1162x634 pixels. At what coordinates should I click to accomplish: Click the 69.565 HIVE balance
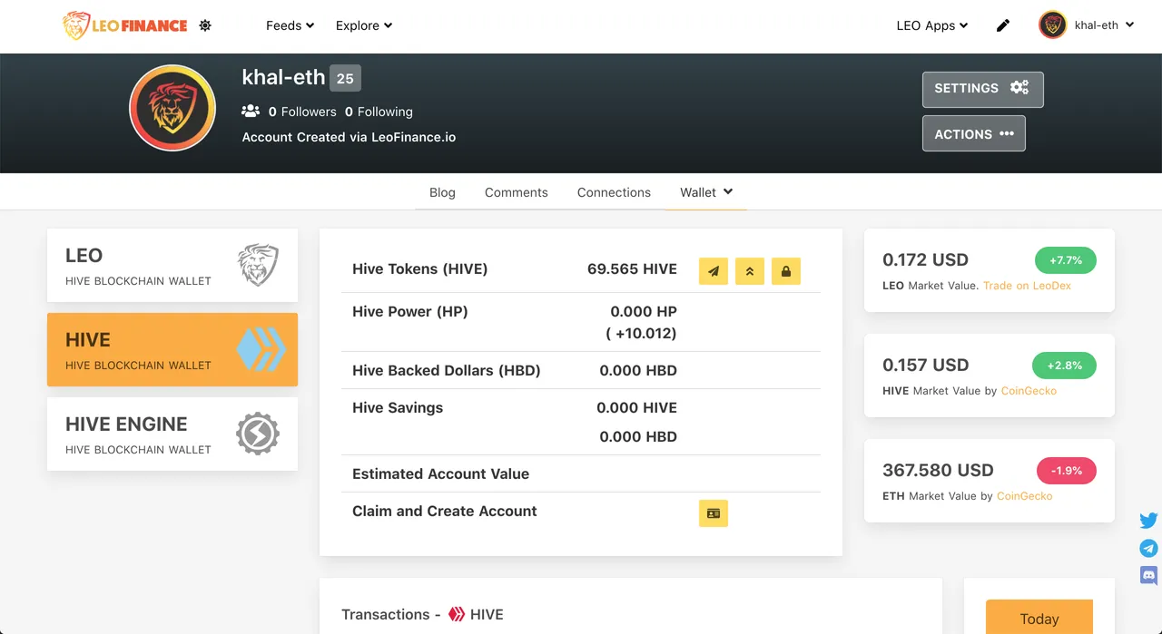click(x=632, y=268)
